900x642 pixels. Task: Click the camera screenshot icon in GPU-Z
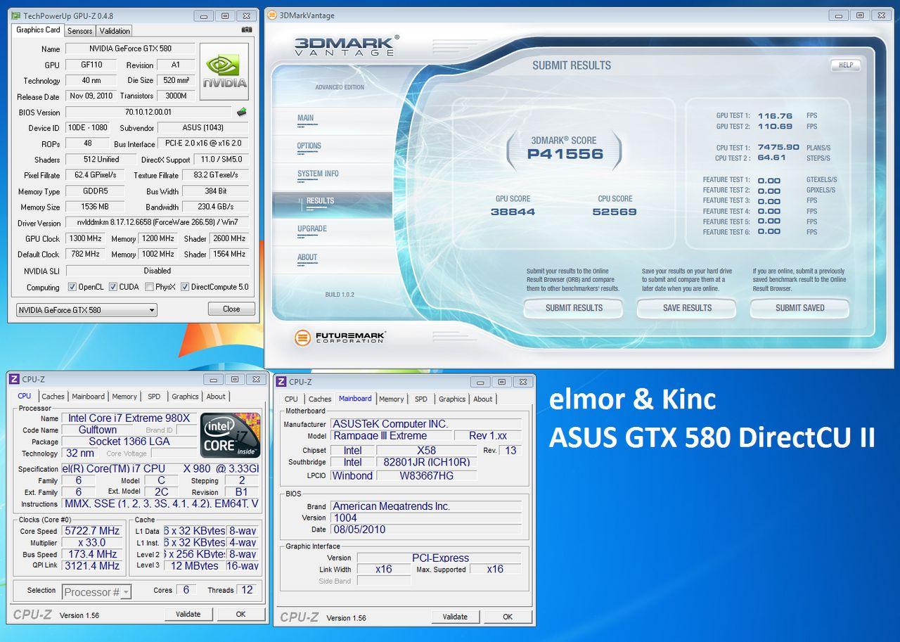click(x=247, y=30)
